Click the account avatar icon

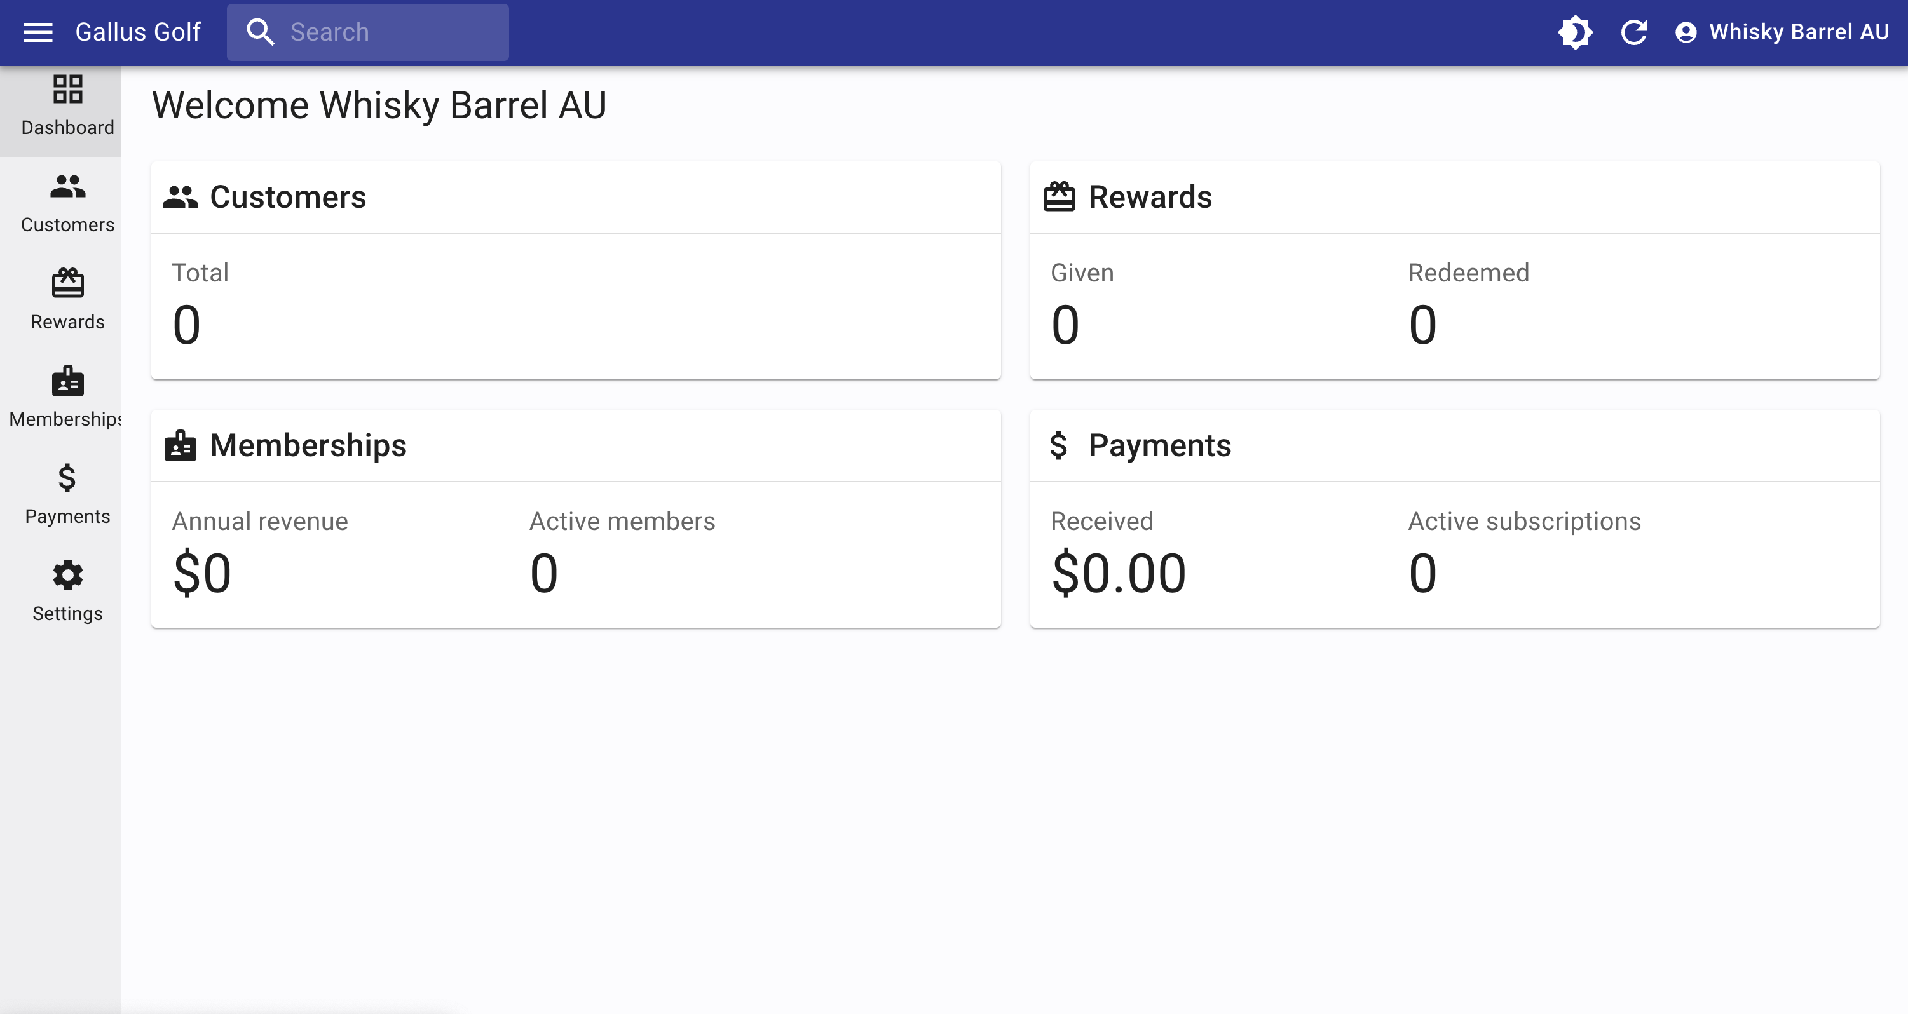[1686, 32]
